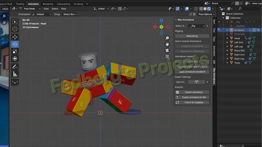
Task: Click the Torso mesh data icon
Action: coord(250,63)
